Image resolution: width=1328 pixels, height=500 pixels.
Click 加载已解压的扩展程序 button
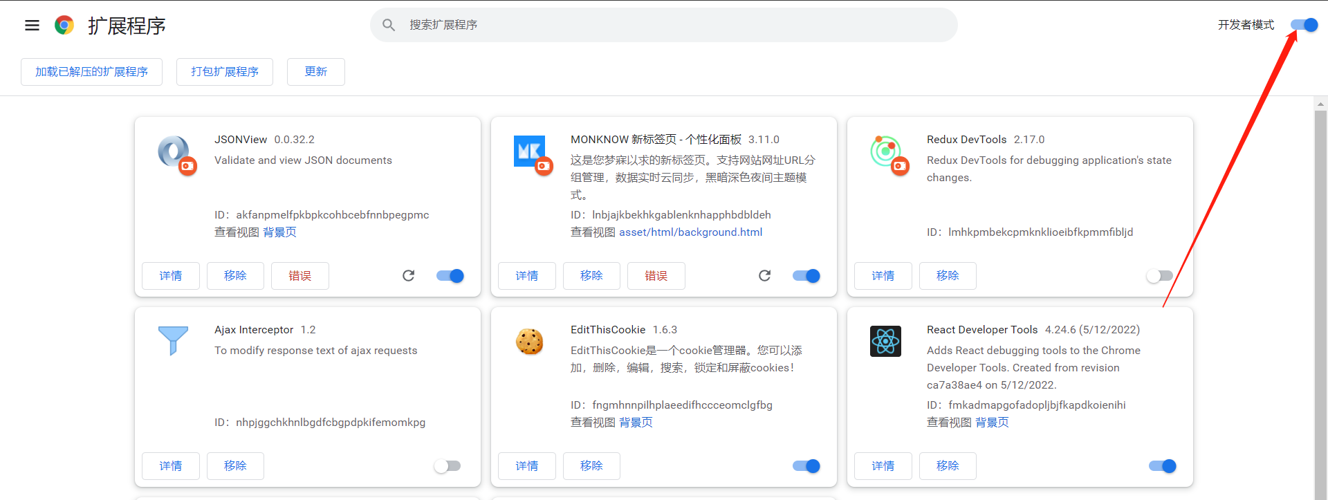(91, 72)
